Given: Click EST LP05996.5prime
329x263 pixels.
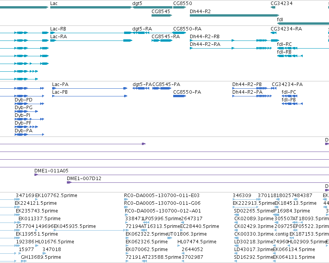Looking at the screenshot, I should [x=162, y=219].
